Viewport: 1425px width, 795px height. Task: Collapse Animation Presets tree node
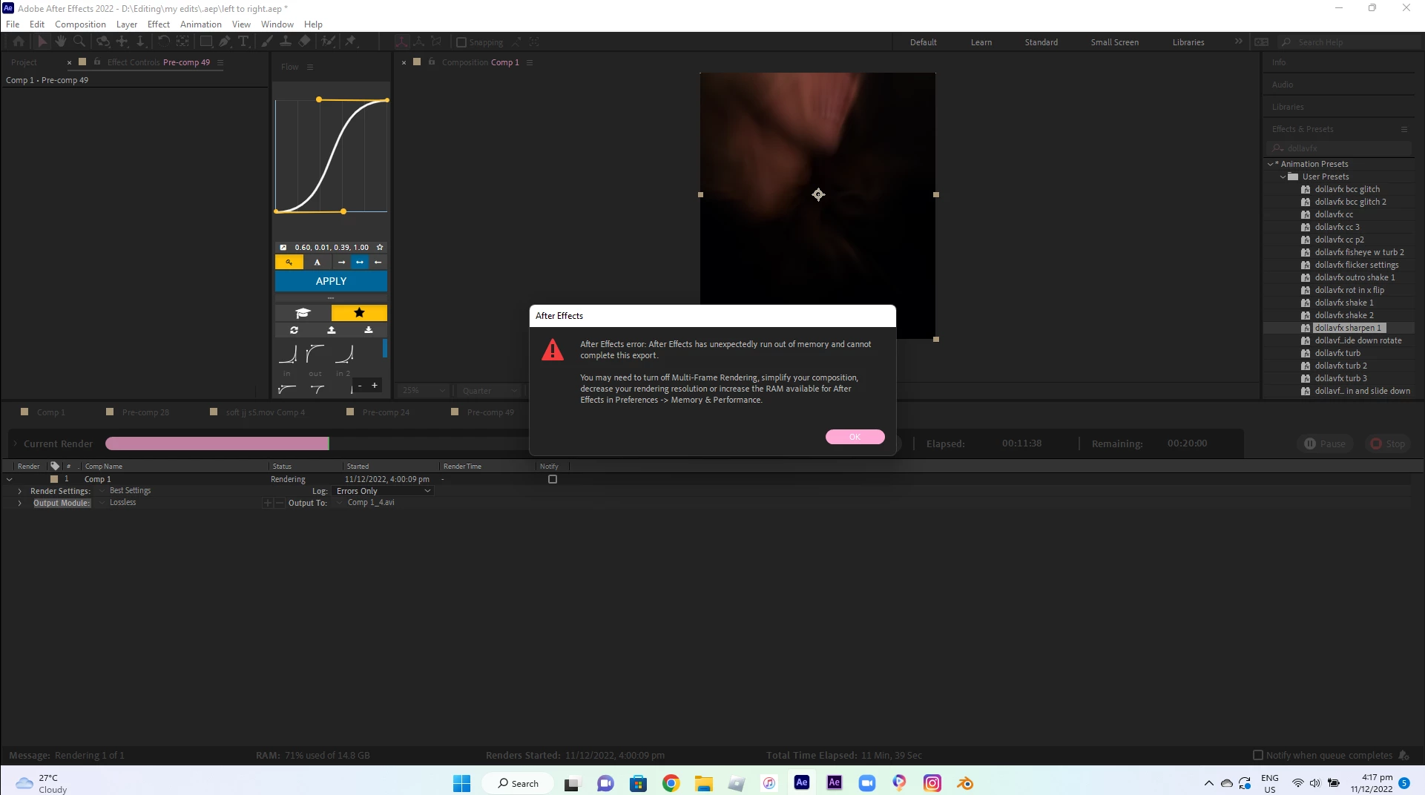[x=1271, y=164]
